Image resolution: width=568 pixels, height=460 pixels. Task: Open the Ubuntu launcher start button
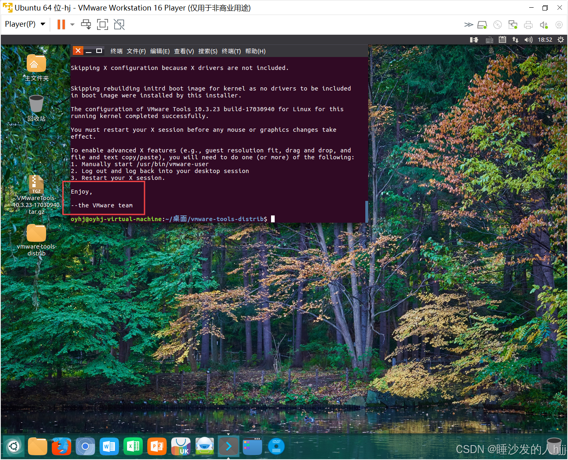[x=14, y=446]
